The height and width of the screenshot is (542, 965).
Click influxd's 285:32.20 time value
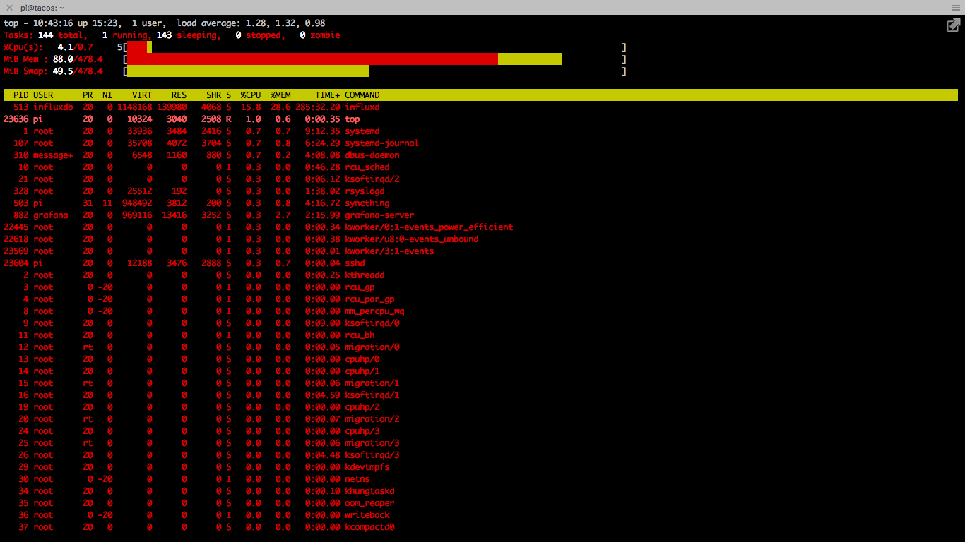[318, 107]
